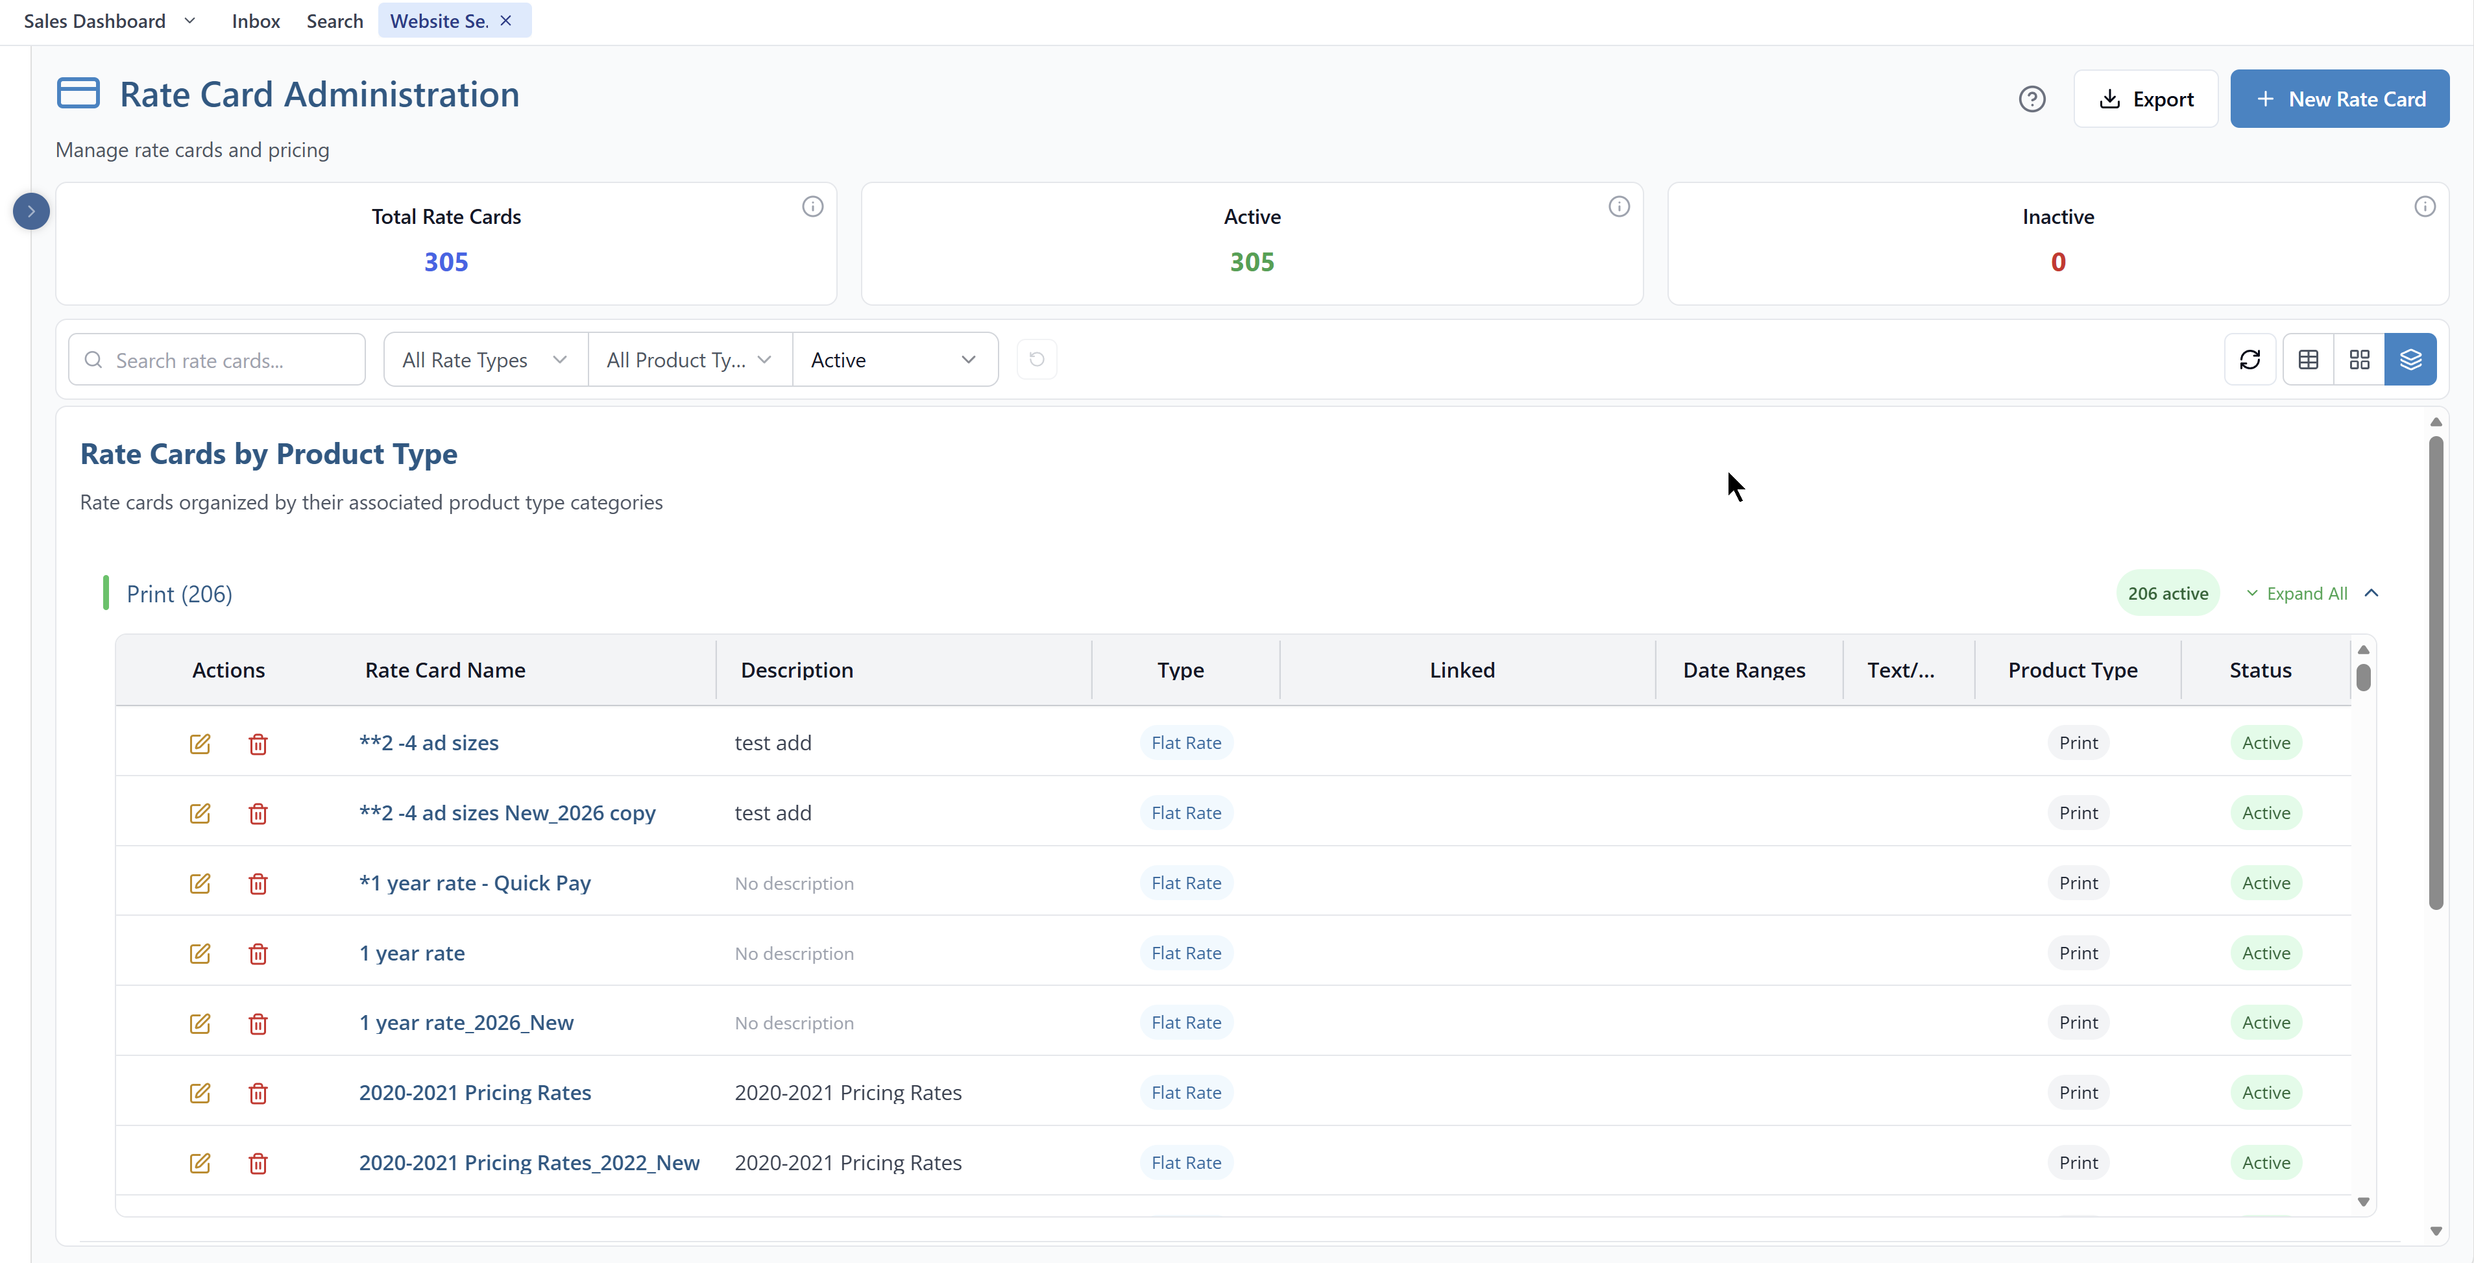This screenshot has height=1263, width=2474.
Task: Click the Date Ranges column header
Action: (x=1744, y=670)
